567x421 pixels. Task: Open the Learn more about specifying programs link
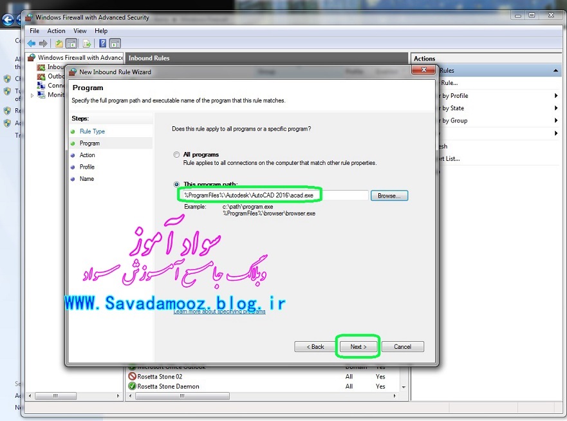tap(219, 312)
